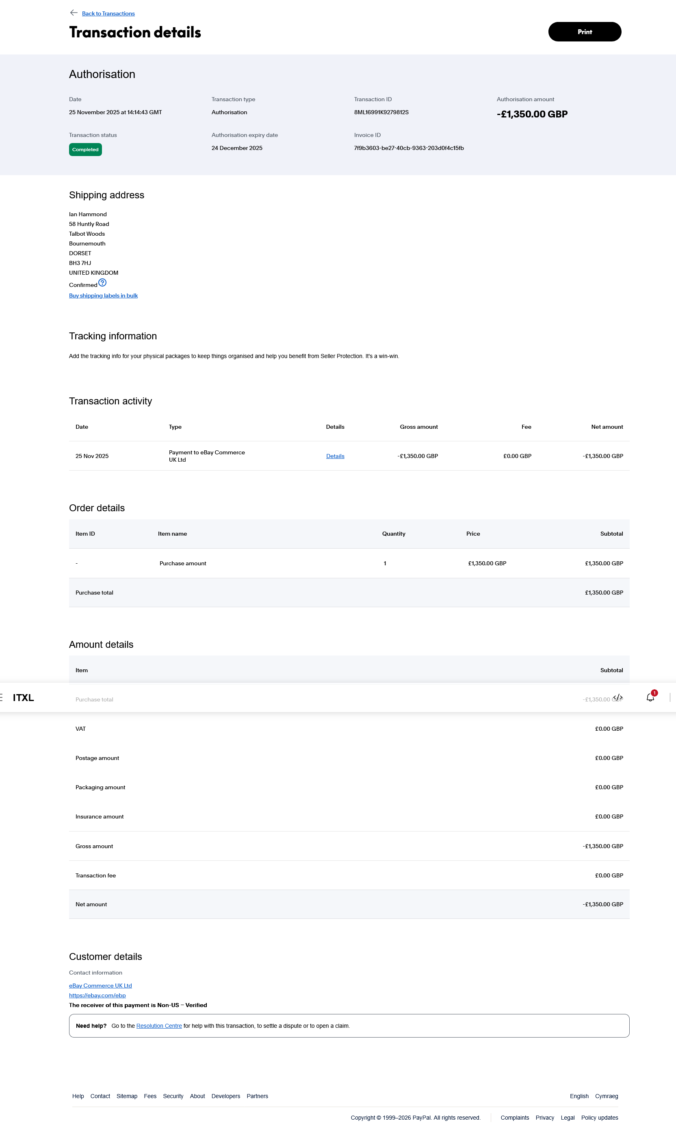Click the Need help? label

tap(91, 1026)
